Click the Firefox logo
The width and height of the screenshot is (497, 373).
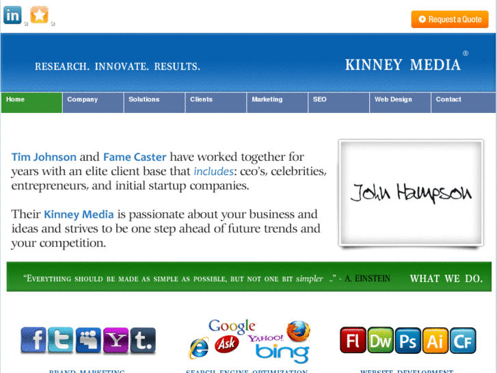298,331
